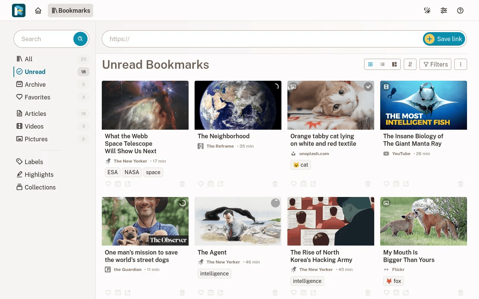The width and height of the screenshot is (479, 299).
Task: Open the theme appearance wand icon
Action: tap(427, 10)
